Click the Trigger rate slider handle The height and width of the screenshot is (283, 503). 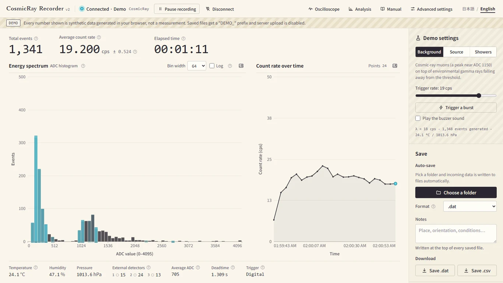coord(479,95)
